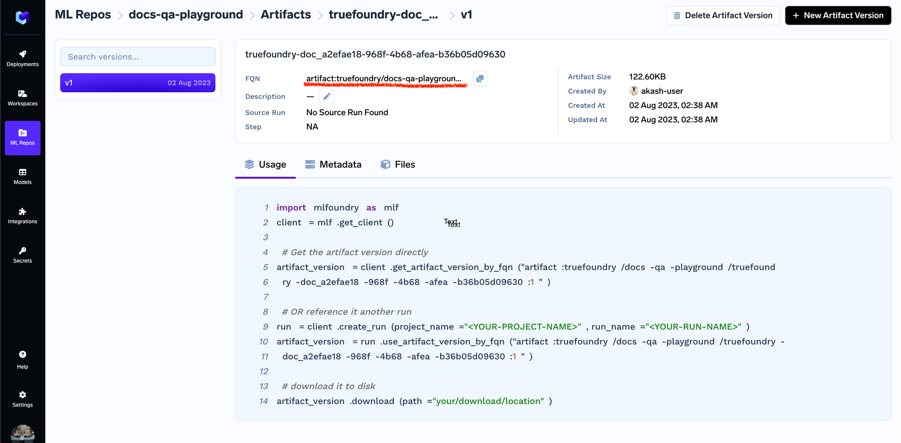The image size is (901, 443).
Task: Navigate to docs-qa-playground breadcrumb
Action: [x=186, y=15]
